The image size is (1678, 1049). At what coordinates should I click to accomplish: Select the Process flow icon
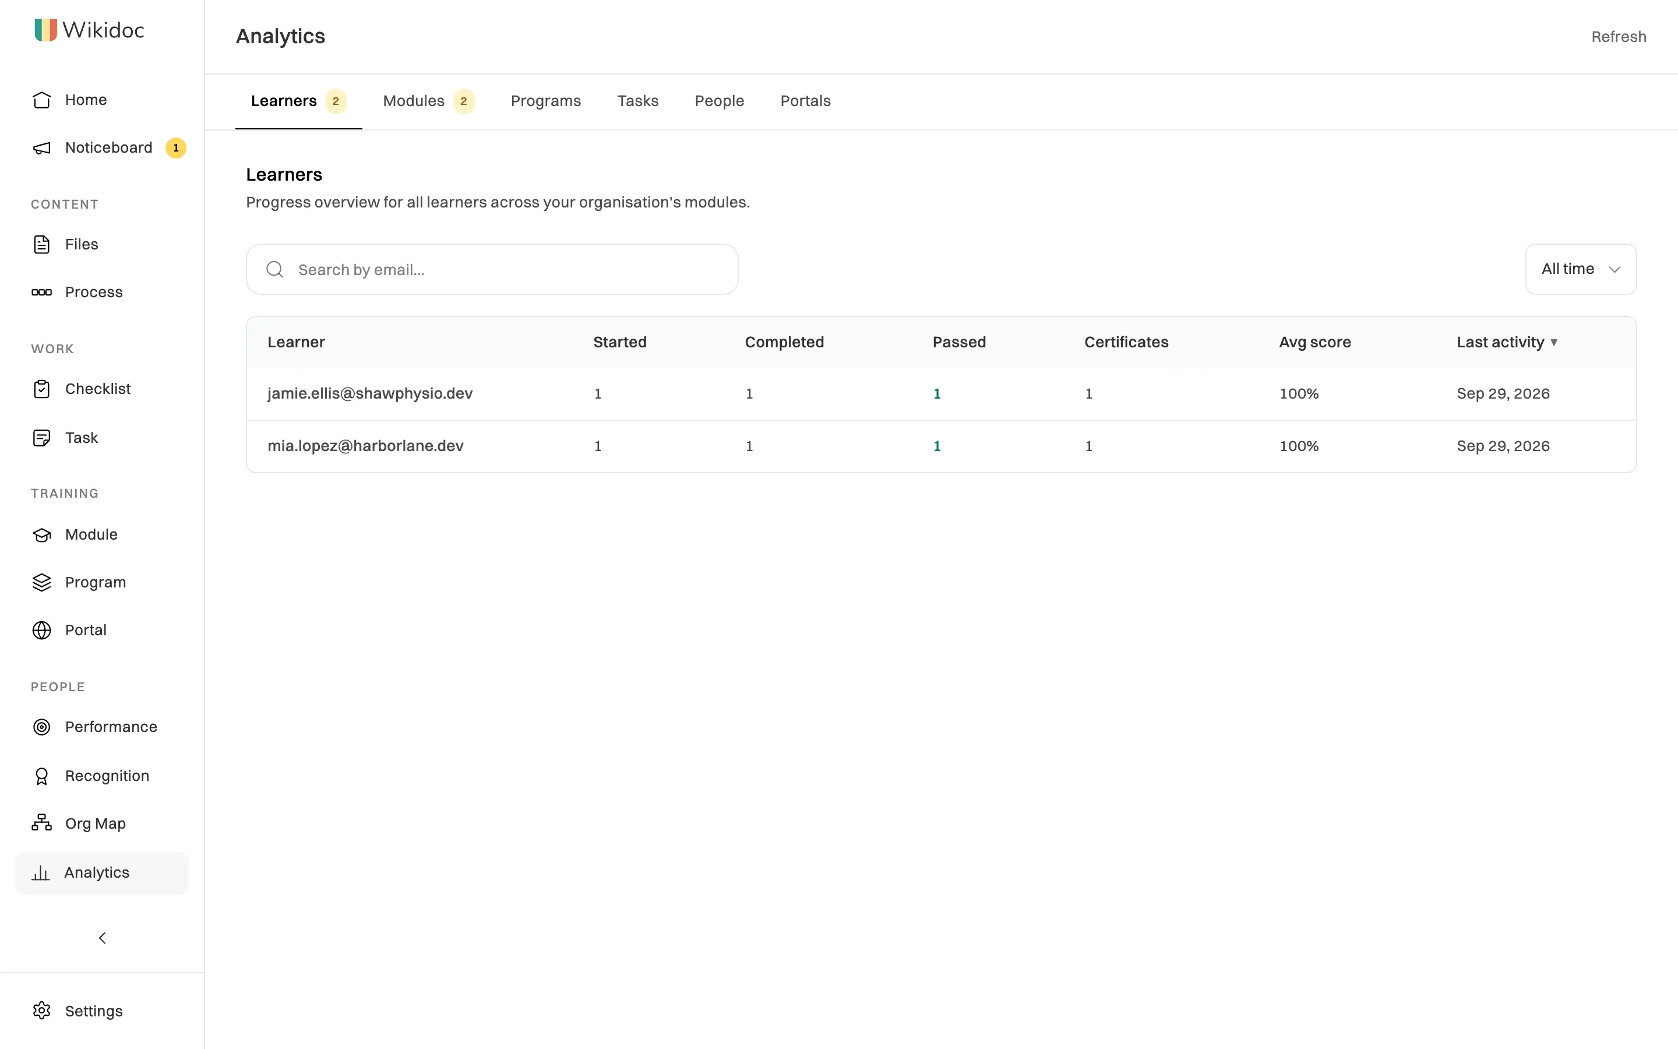(41, 292)
